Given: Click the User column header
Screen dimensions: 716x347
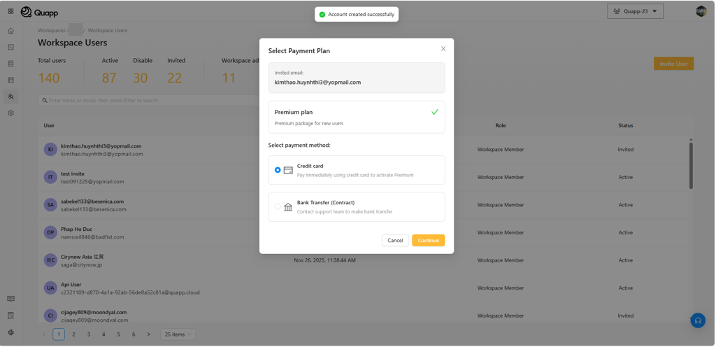Looking at the screenshot, I should tap(49, 125).
